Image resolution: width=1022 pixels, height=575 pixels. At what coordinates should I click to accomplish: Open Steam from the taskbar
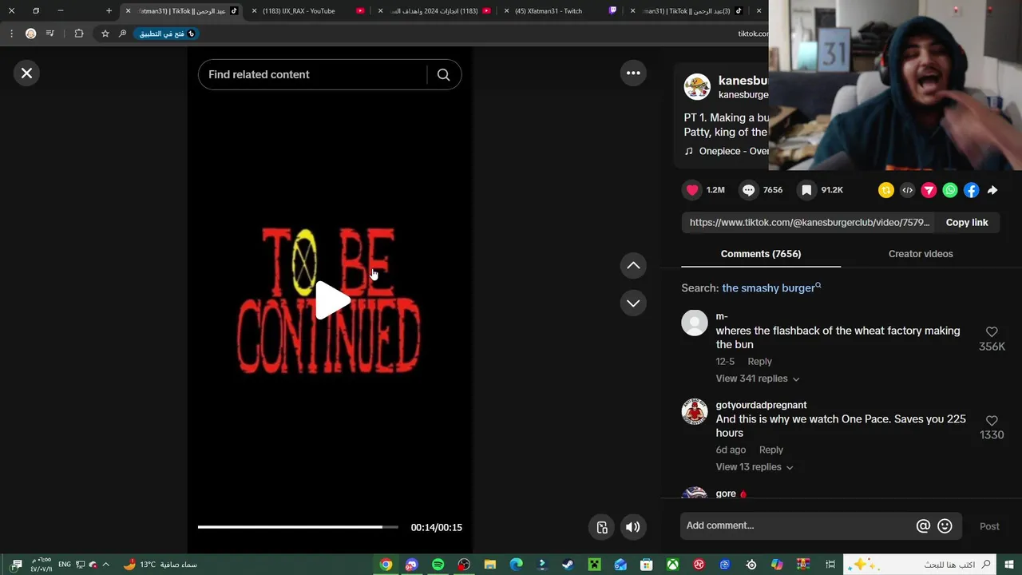coord(568,565)
